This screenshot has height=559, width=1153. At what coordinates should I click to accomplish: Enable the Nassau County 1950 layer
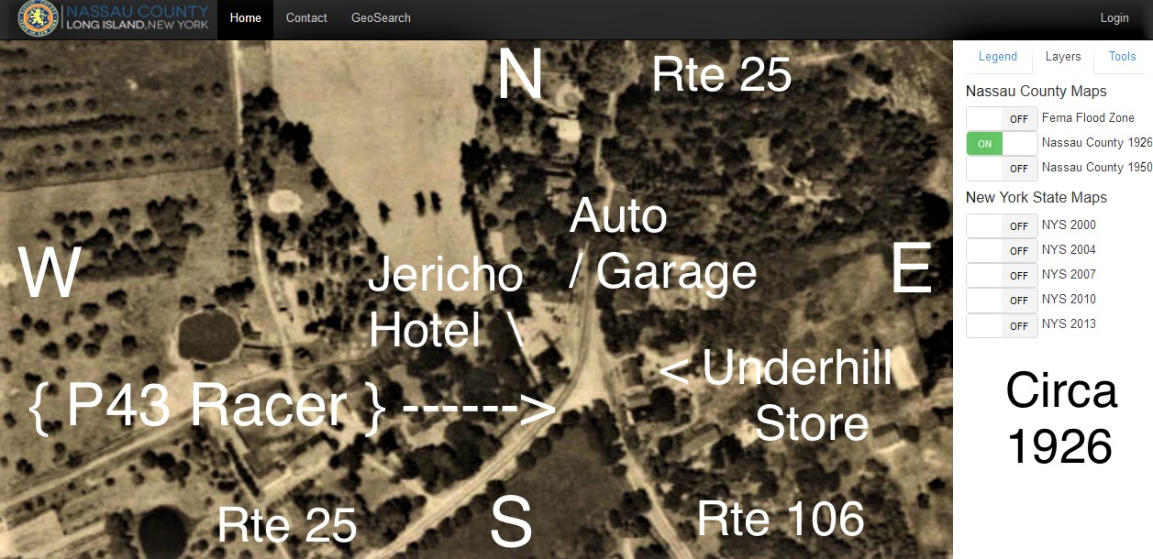click(x=1002, y=169)
